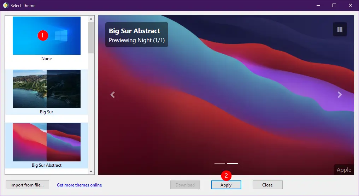This screenshot has height=196, width=359.
Task: Click the WinDynamicDesktop icon in title bar
Action: pyautogui.click(x=6, y=5)
